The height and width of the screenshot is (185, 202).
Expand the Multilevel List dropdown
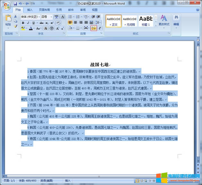[88, 17]
